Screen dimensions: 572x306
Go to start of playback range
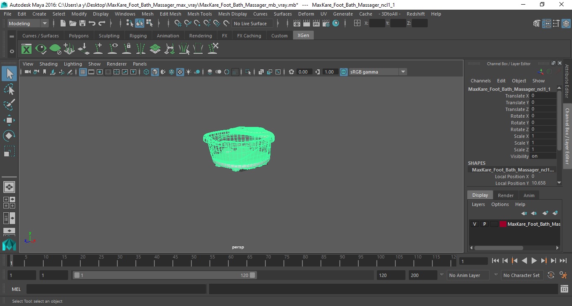(x=495, y=261)
